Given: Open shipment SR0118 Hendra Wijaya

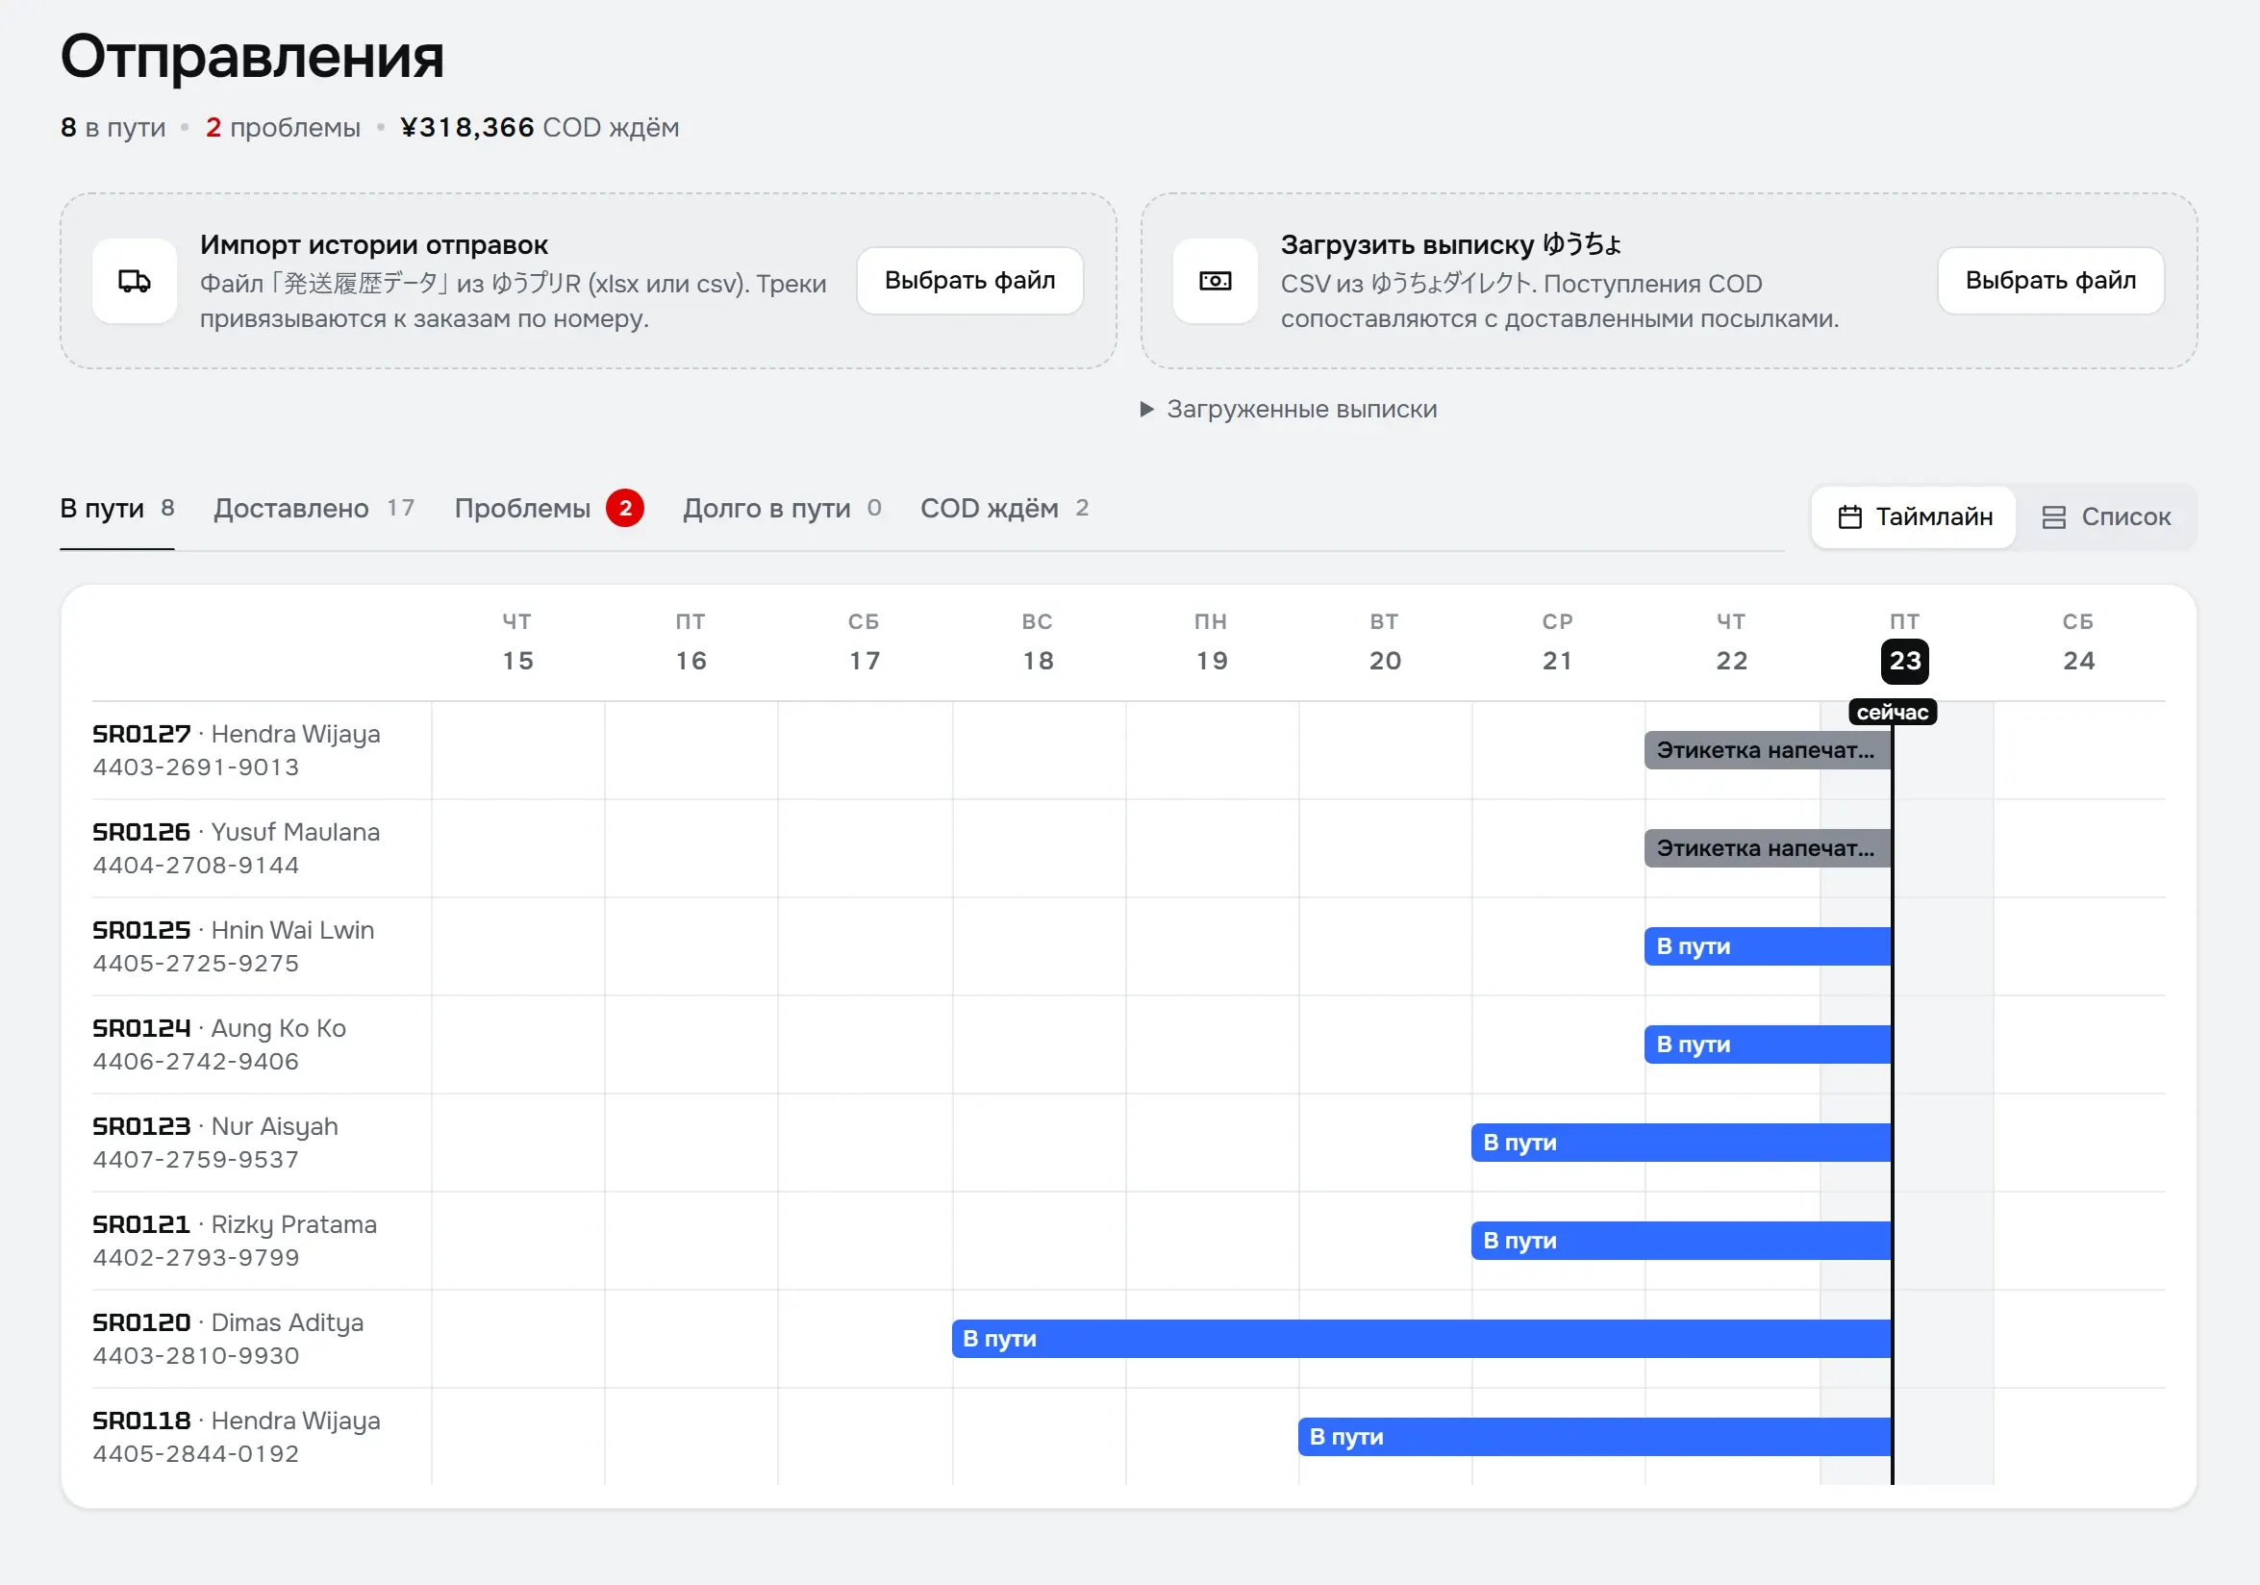Looking at the screenshot, I should click(x=237, y=1421).
